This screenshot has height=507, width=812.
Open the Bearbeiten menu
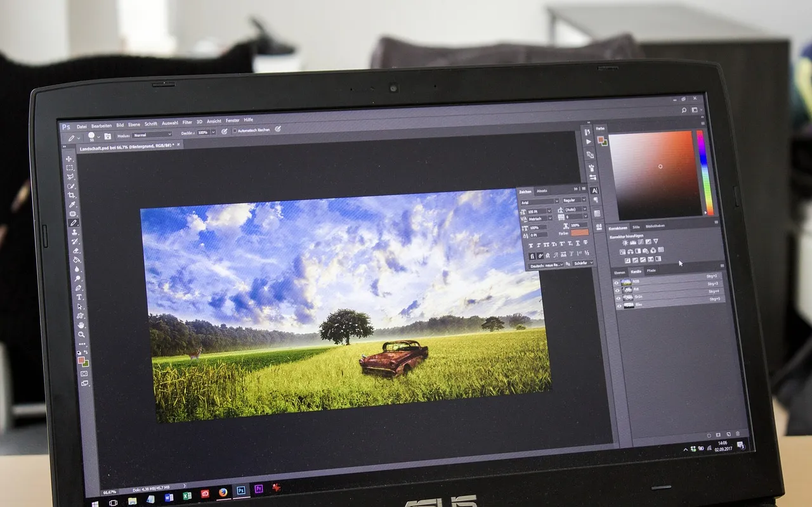point(101,126)
